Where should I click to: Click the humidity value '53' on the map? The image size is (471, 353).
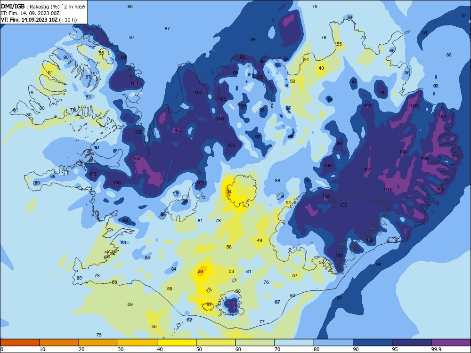(231, 272)
